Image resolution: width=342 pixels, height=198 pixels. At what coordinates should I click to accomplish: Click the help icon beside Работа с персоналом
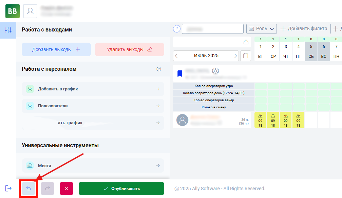click(x=158, y=69)
